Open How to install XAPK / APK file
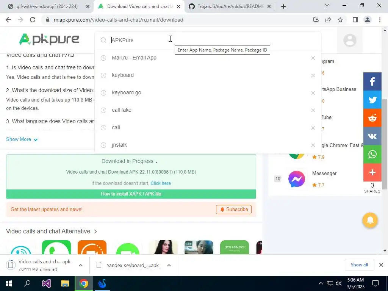The image size is (388, 291). [x=131, y=194]
